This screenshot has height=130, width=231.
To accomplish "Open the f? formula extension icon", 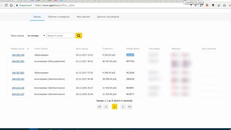I will (201, 5).
